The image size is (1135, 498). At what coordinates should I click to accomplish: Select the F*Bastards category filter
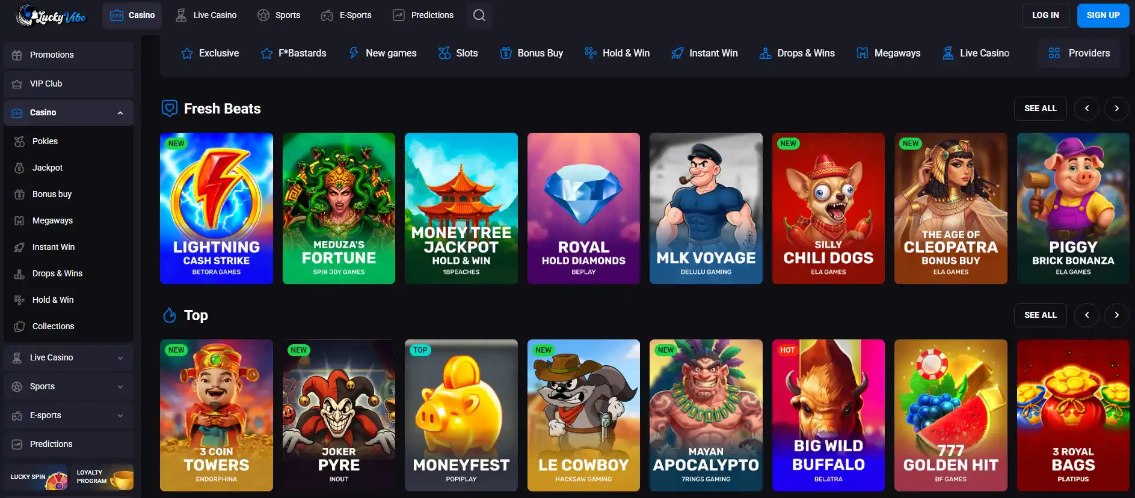click(x=294, y=53)
